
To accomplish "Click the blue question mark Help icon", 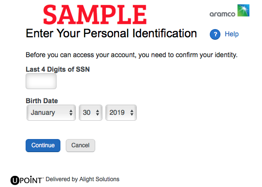I will [x=215, y=34].
